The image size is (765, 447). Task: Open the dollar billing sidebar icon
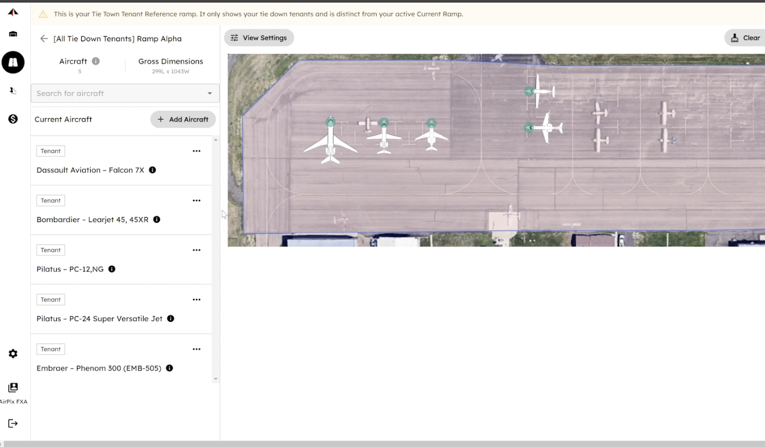click(x=13, y=119)
